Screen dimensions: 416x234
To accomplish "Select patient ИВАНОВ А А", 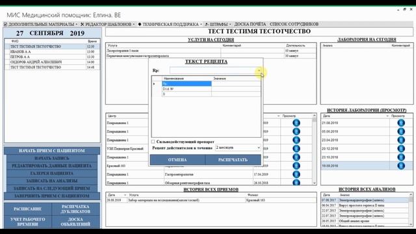I will point(52,52).
